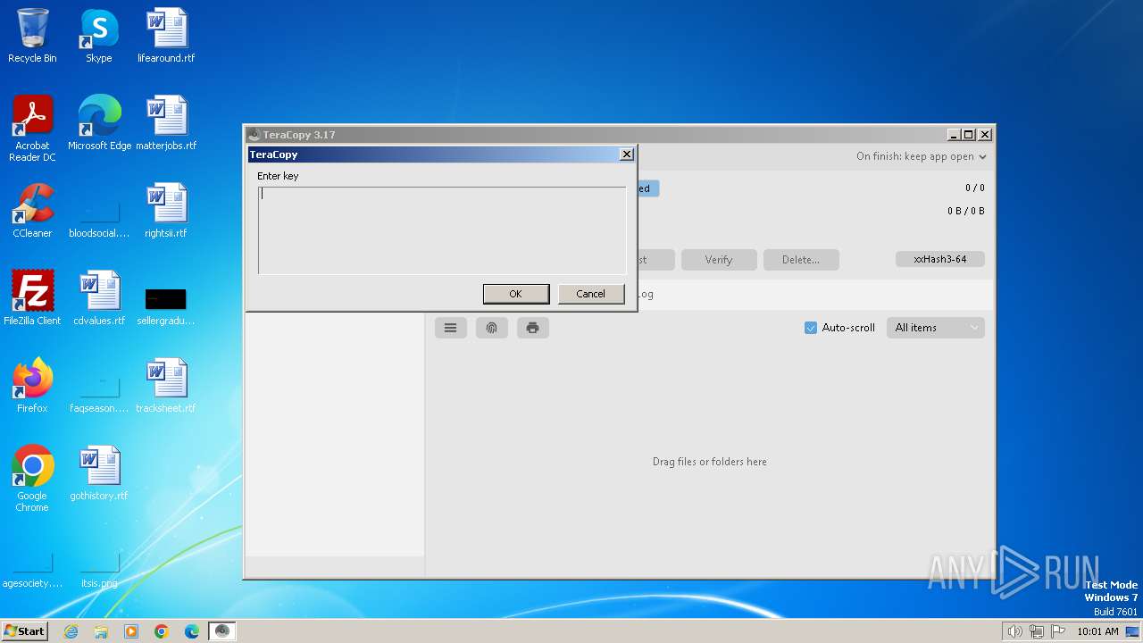Click the Verify button
The width and height of the screenshot is (1143, 643).
point(719,260)
